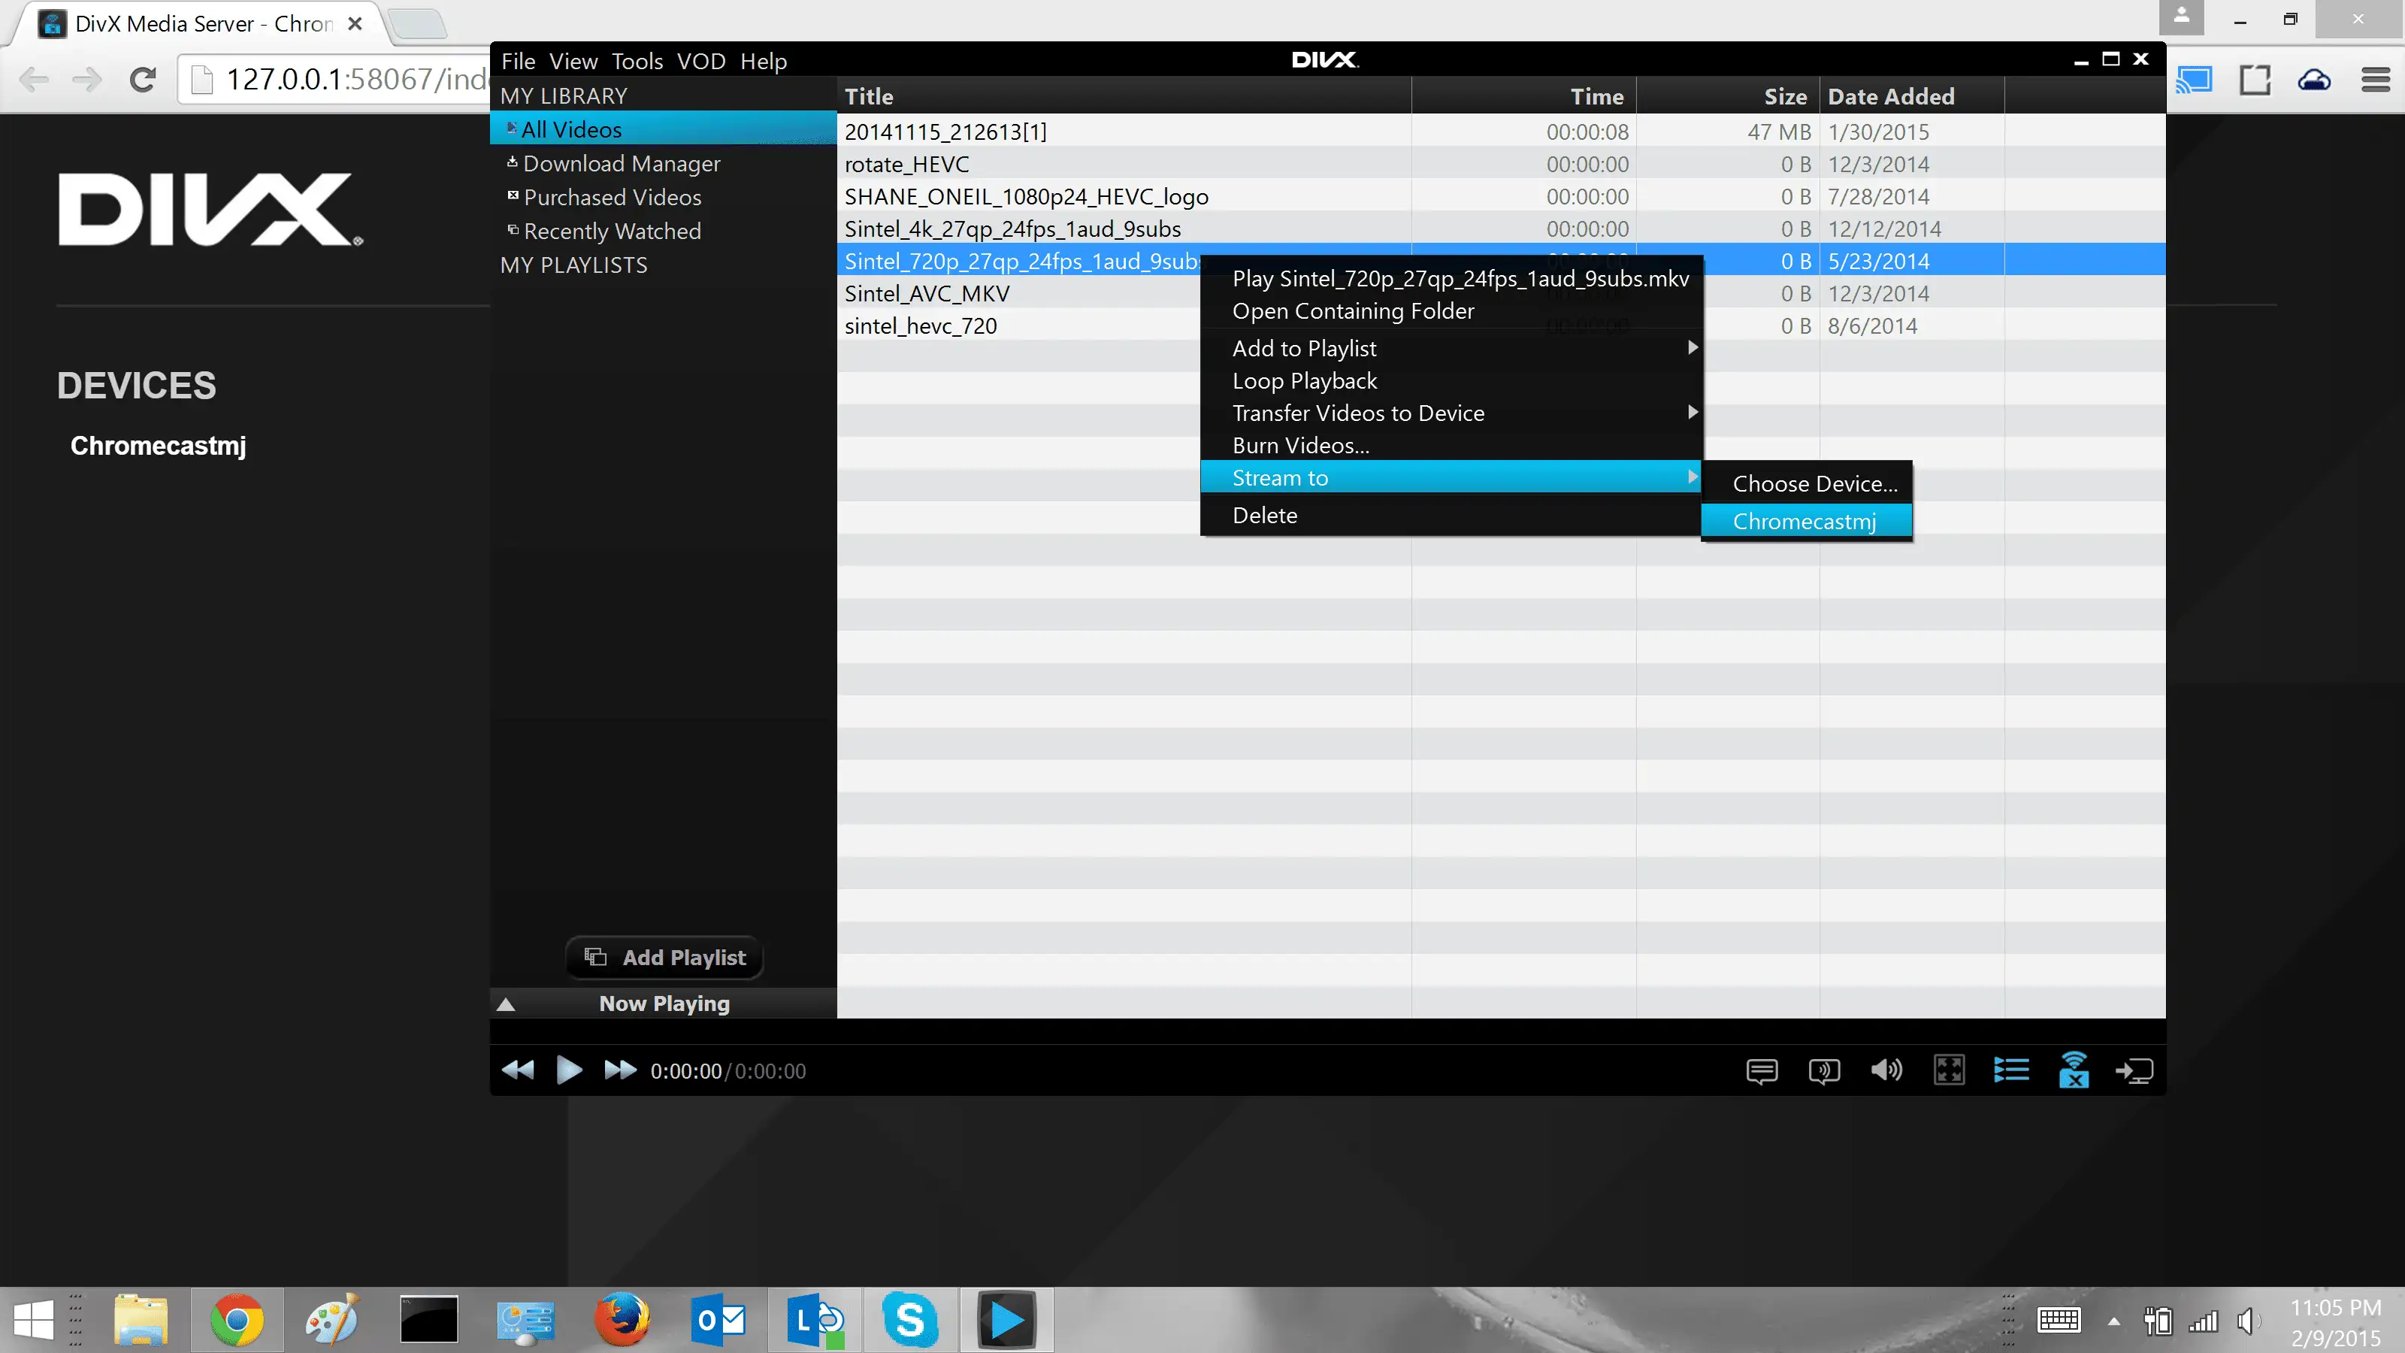Click the cast/stream to device icon

(2136, 1070)
